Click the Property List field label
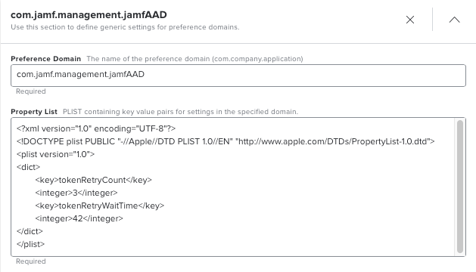Screen dimensions: 476x272 (34, 112)
